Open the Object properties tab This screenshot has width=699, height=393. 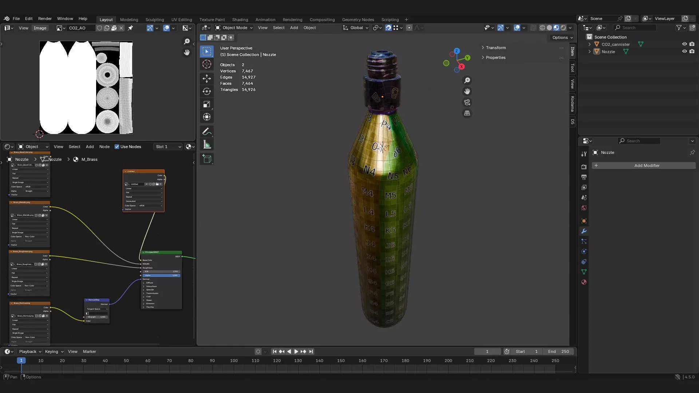pyautogui.click(x=584, y=221)
